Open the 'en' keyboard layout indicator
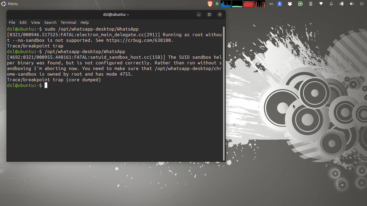Viewport: 367px width, 206px height. click(x=271, y=4)
